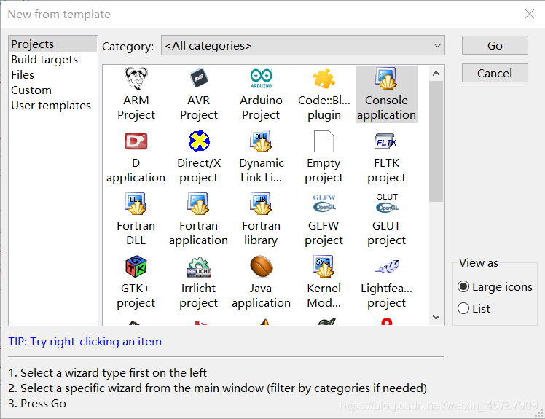Click the template list scroll up arrow
The width and height of the screenshot is (545, 419).
tap(436, 74)
